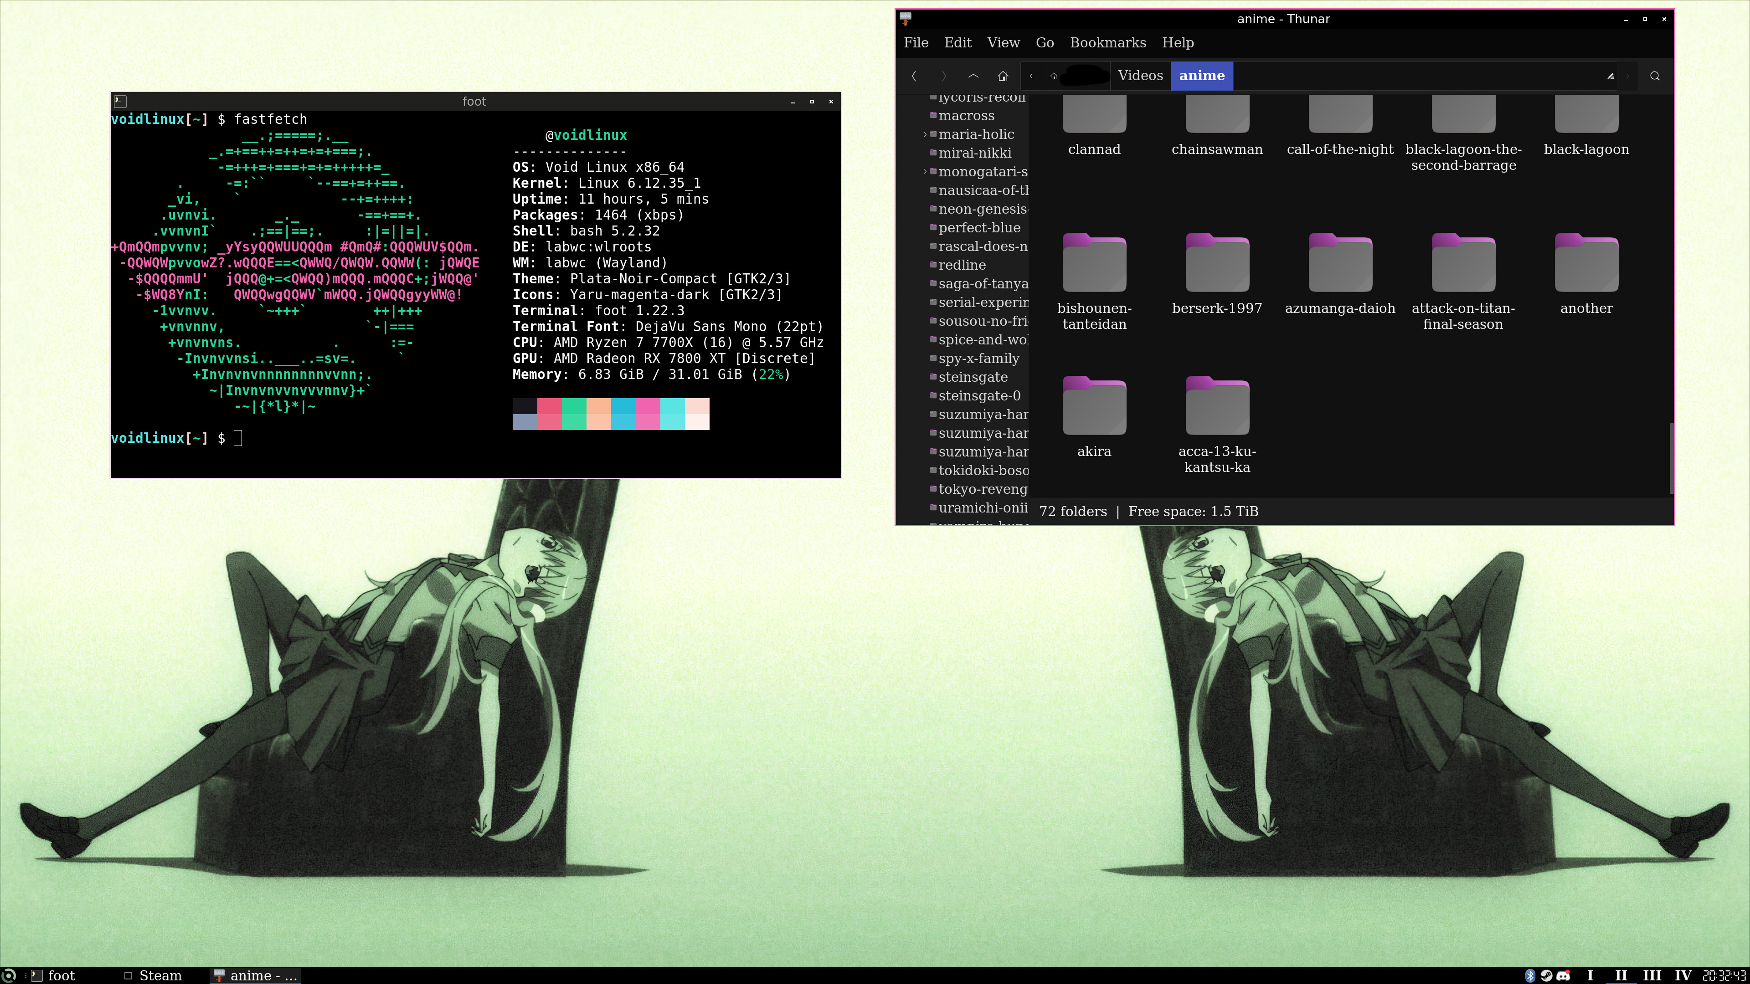Go back in Thunar history
This screenshot has height=984, width=1750.
[914, 76]
